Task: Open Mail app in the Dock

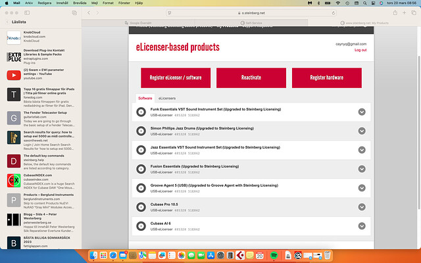Action: coord(123,255)
